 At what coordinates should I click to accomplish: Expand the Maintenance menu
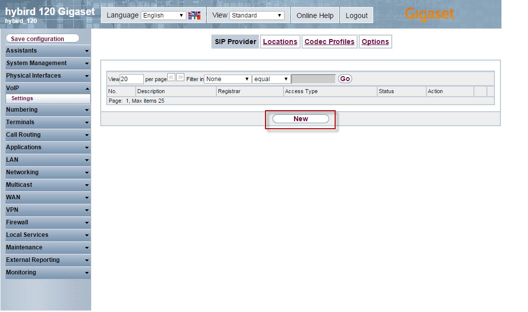[x=48, y=247]
